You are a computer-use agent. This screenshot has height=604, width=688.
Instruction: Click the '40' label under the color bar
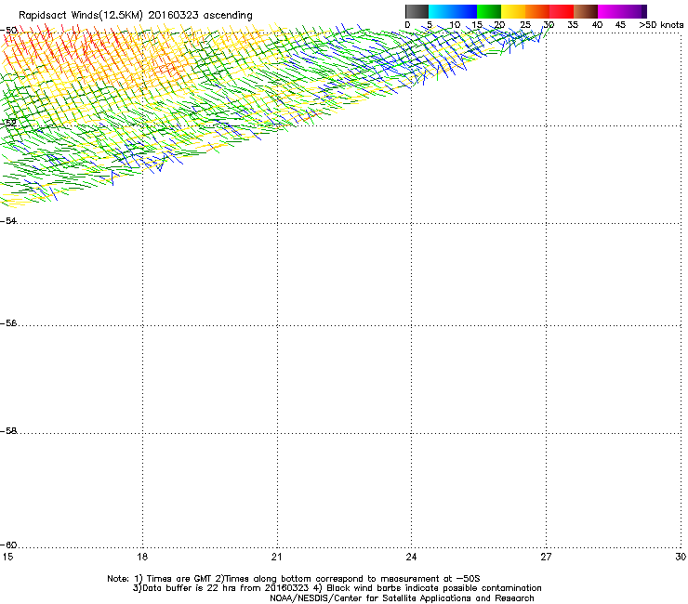click(x=597, y=25)
